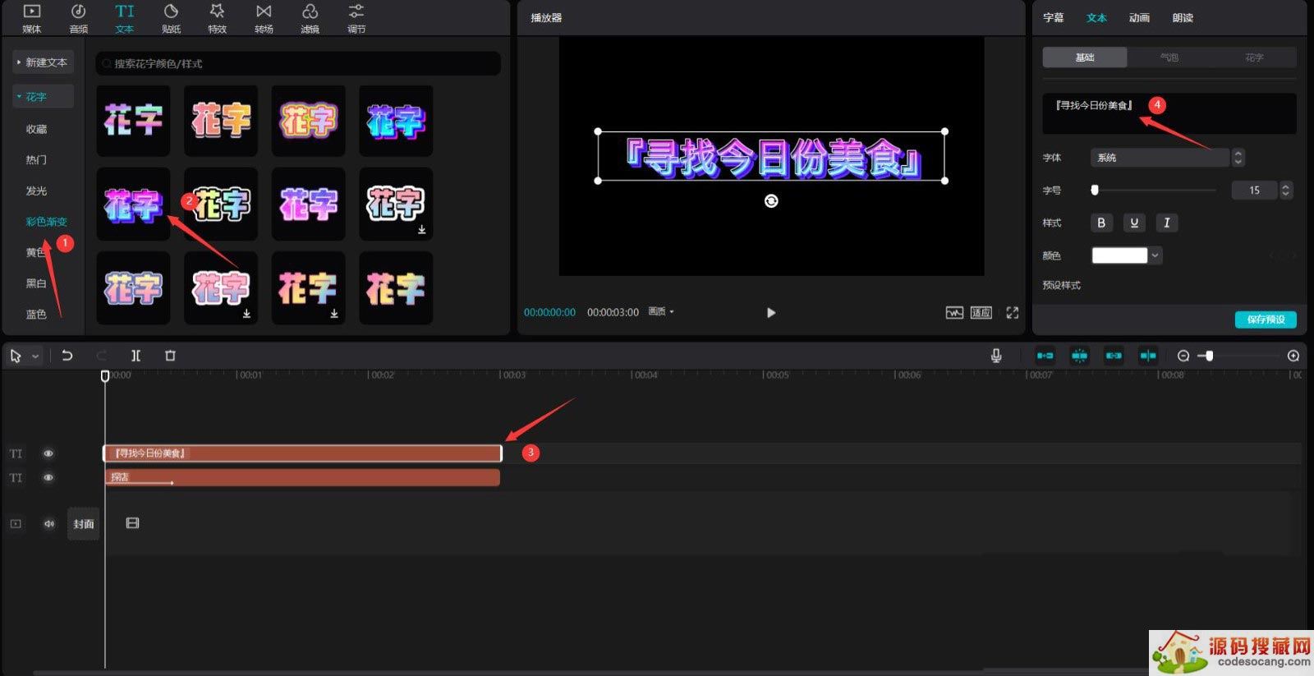Click the delete trash icon
The image size is (1314, 676).
click(x=170, y=356)
